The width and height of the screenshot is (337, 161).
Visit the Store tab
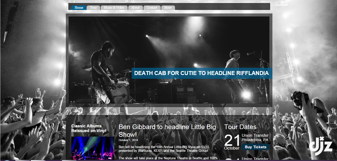pos(168,8)
